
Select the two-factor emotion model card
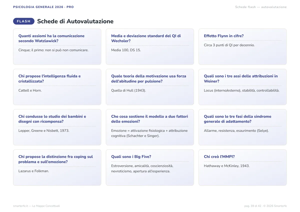coord(150,127)
